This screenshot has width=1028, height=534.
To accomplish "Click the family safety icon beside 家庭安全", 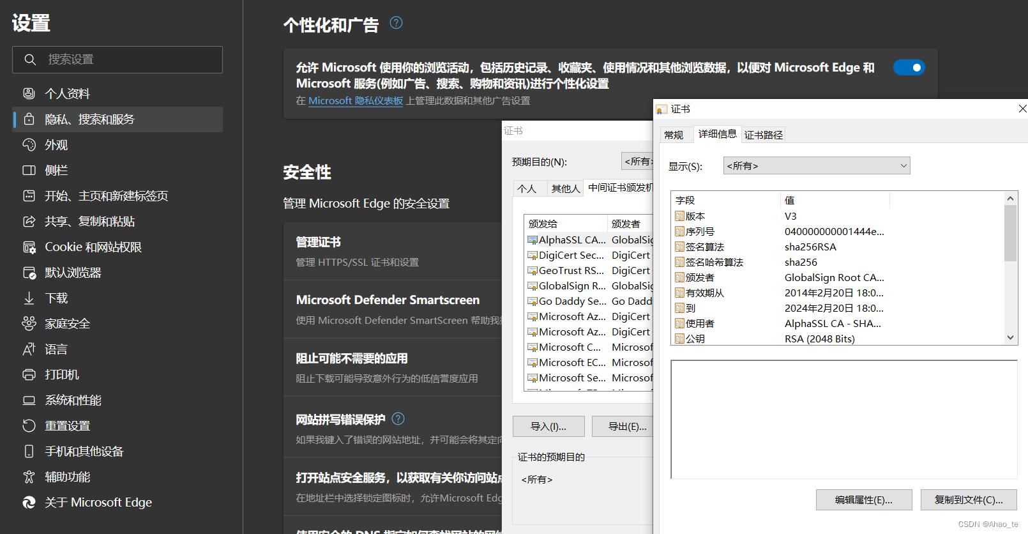I will [29, 323].
